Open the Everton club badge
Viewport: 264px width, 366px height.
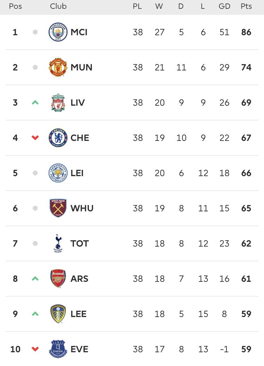click(x=58, y=349)
